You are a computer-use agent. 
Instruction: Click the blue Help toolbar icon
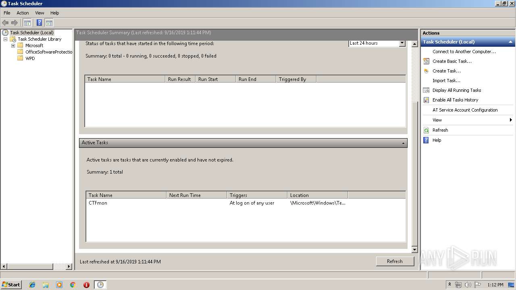pos(39,23)
